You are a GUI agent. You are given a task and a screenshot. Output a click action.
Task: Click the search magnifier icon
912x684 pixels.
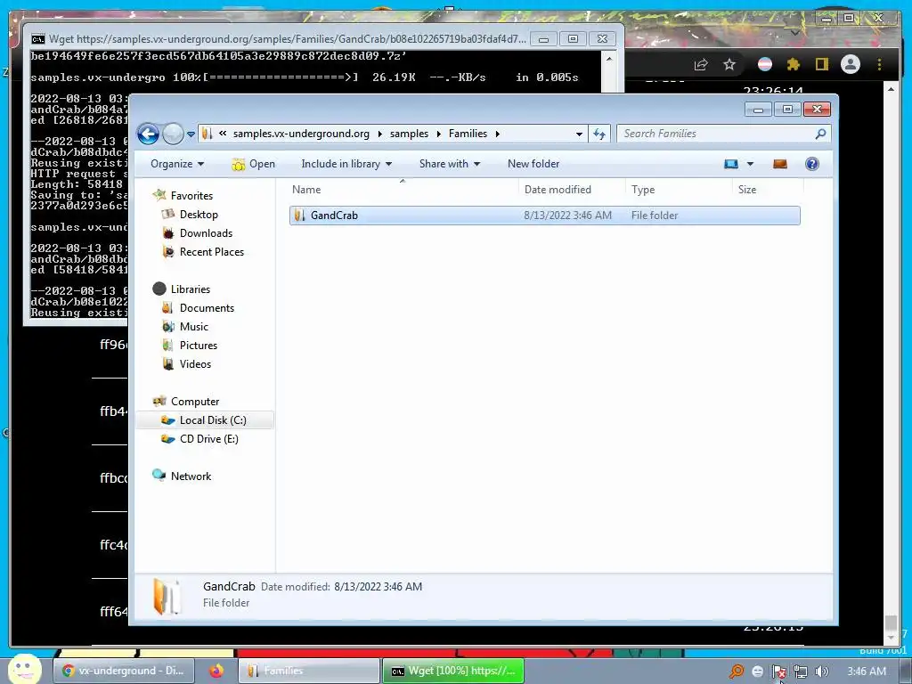[x=820, y=134]
